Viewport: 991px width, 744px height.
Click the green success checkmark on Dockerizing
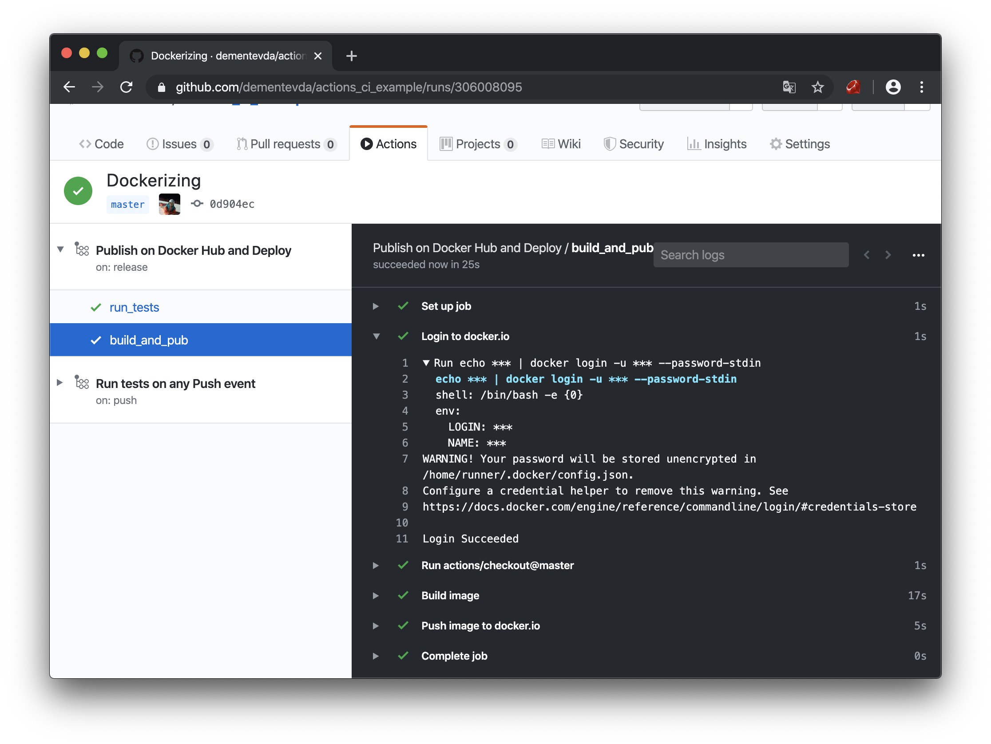(x=77, y=191)
